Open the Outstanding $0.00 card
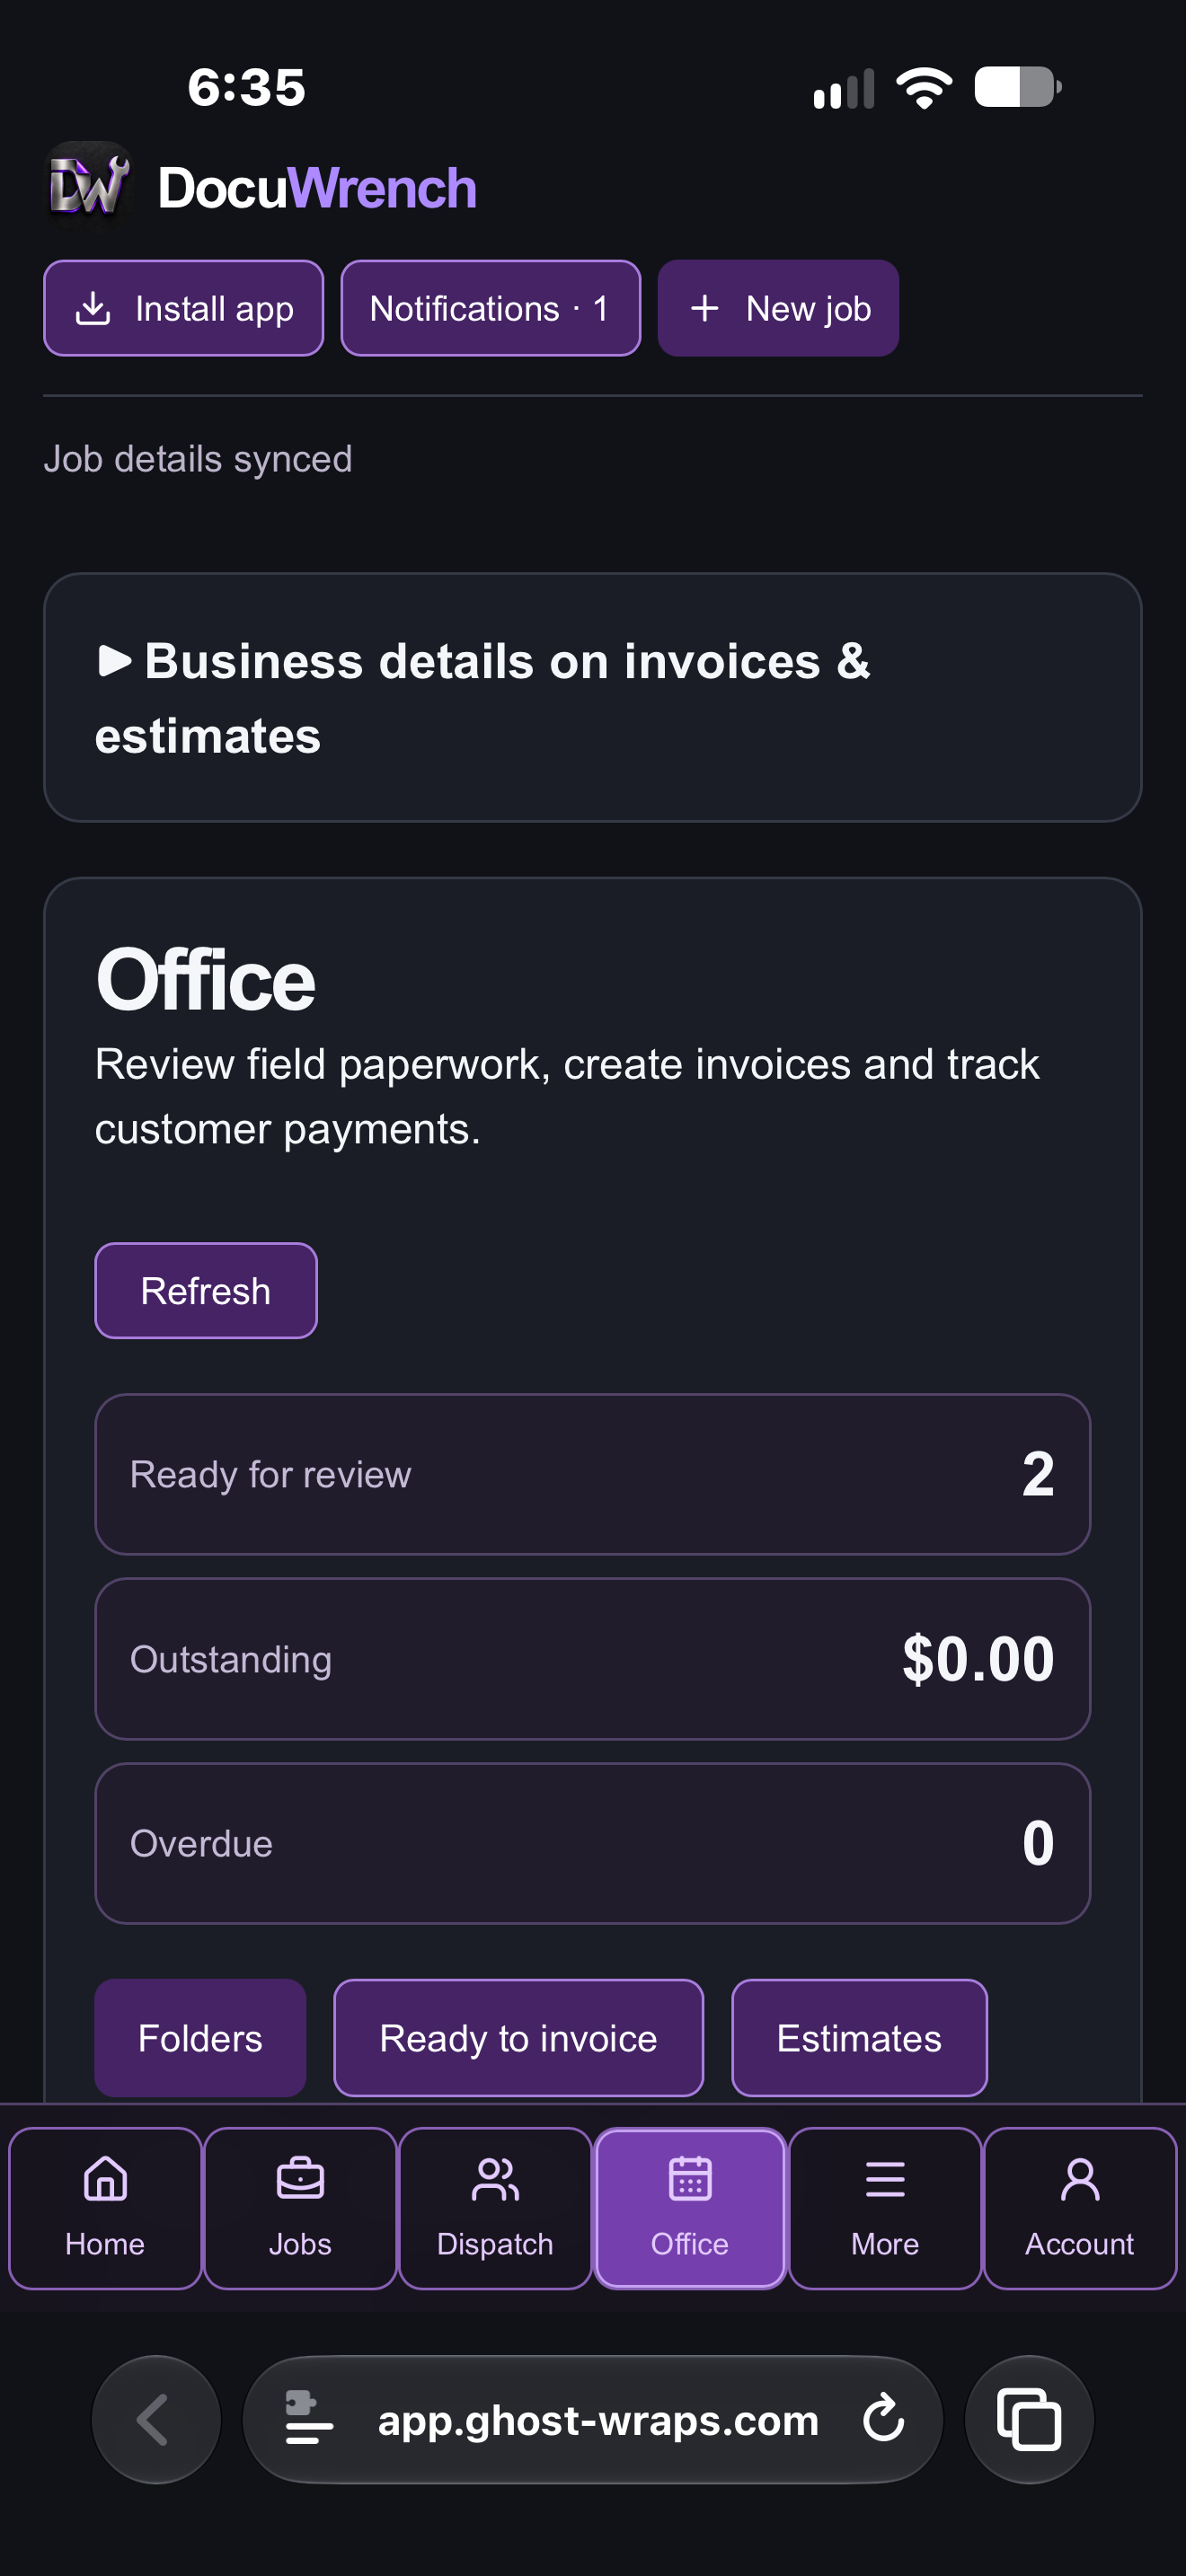Screen dimensions: 1186x2576 (593, 1659)
